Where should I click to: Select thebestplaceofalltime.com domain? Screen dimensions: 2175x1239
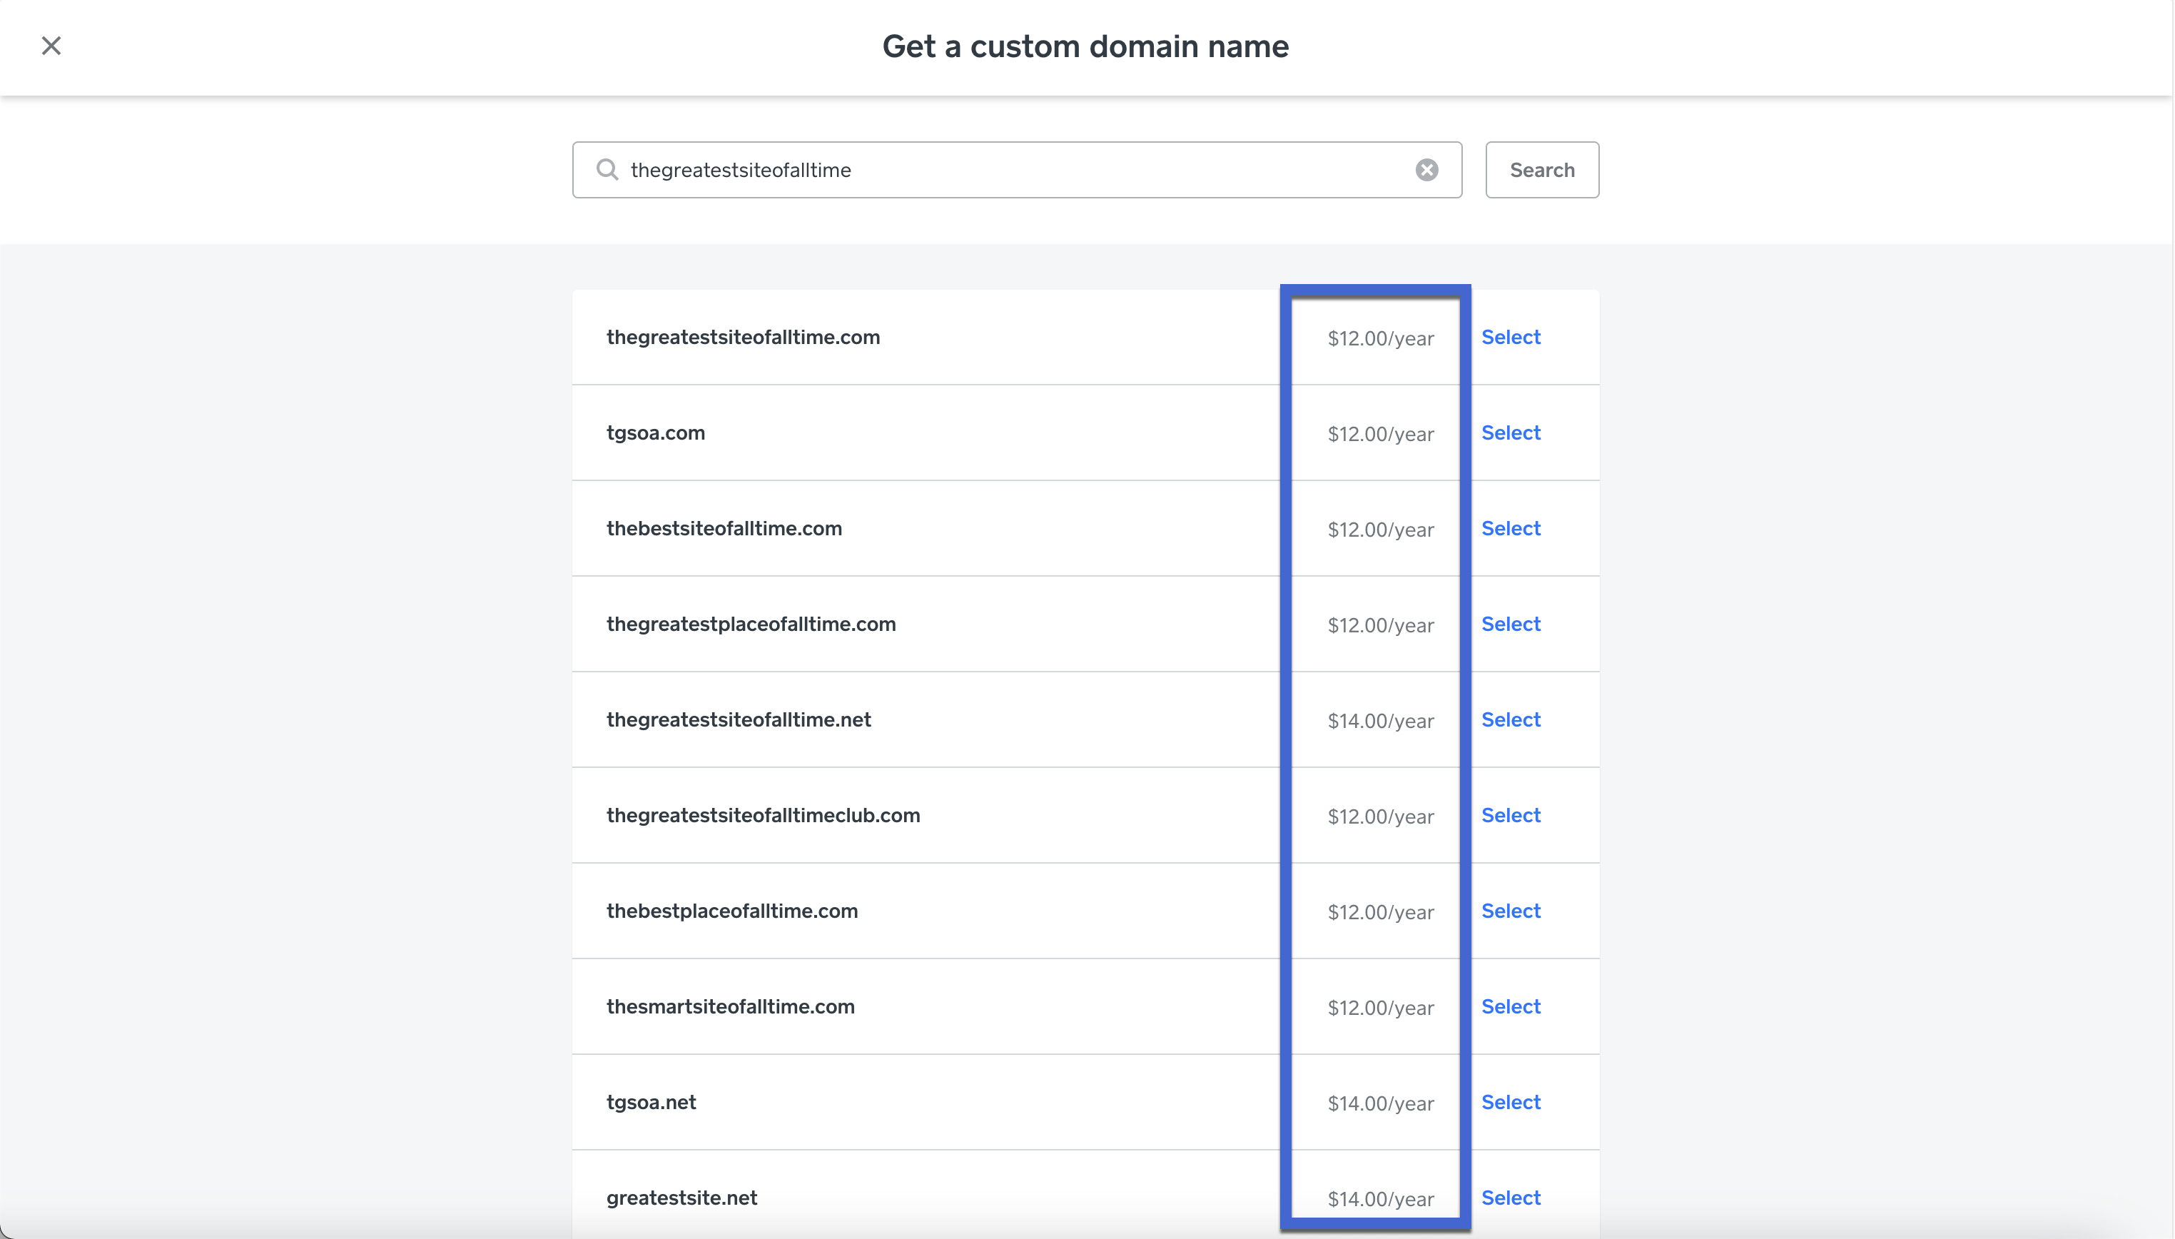(x=1510, y=911)
